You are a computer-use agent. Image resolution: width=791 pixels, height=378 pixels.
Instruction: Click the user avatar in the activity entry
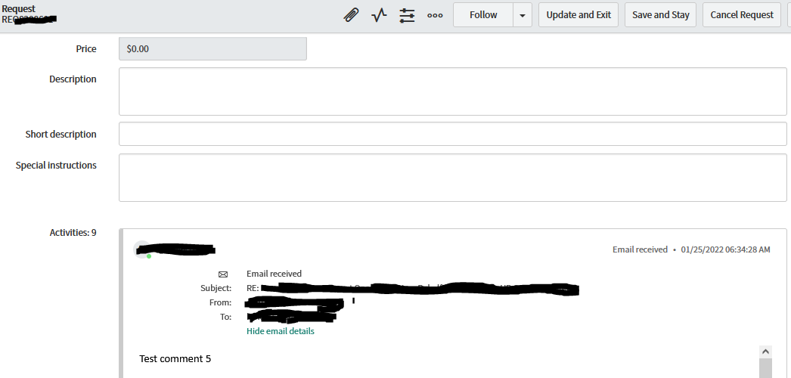pos(142,249)
